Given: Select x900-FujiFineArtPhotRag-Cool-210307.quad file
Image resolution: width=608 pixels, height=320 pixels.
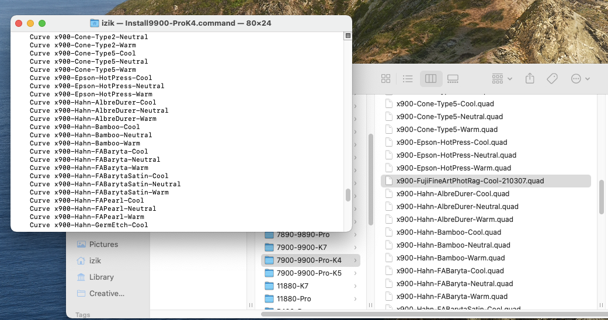Looking at the screenshot, I should coord(470,181).
